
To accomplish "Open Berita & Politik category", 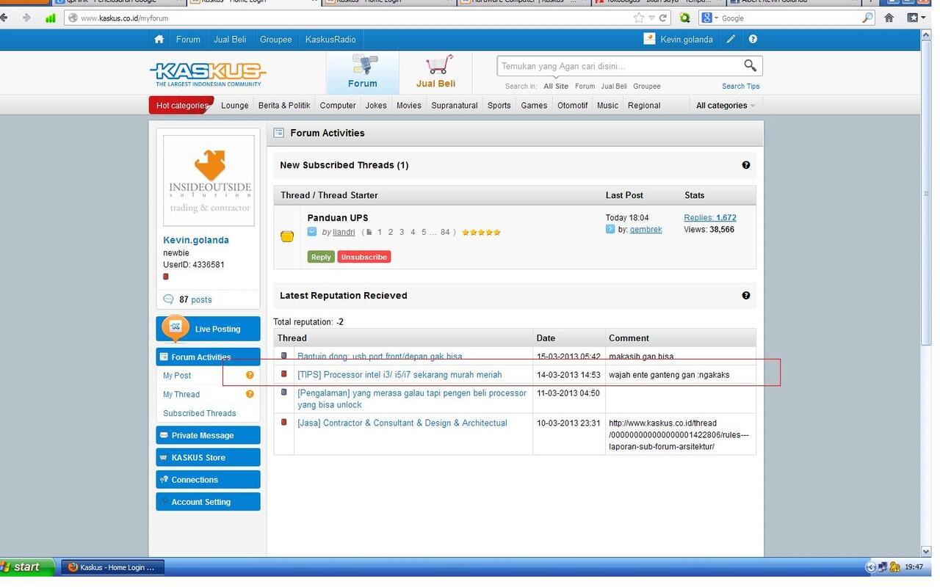I will point(284,106).
